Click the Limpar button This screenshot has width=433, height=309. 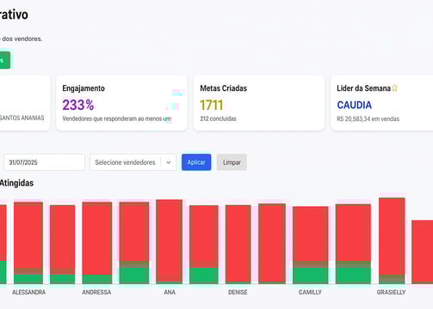232,162
